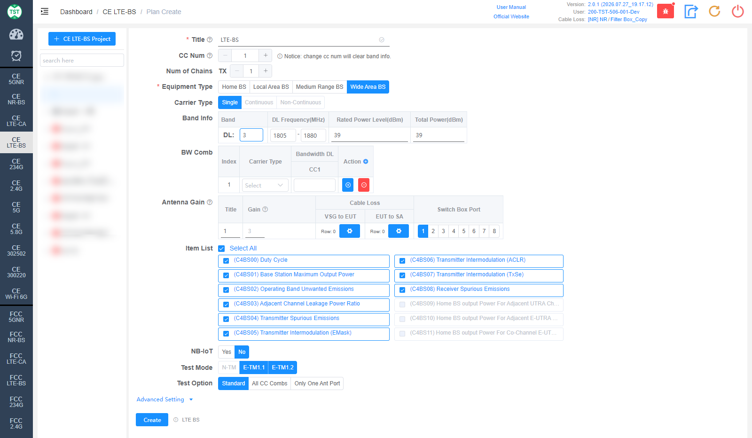Image resolution: width=752 pixels, height=438 pixels.
Task: Open VSG to EUT cable loss settings gear
Action: coord(350,231)
